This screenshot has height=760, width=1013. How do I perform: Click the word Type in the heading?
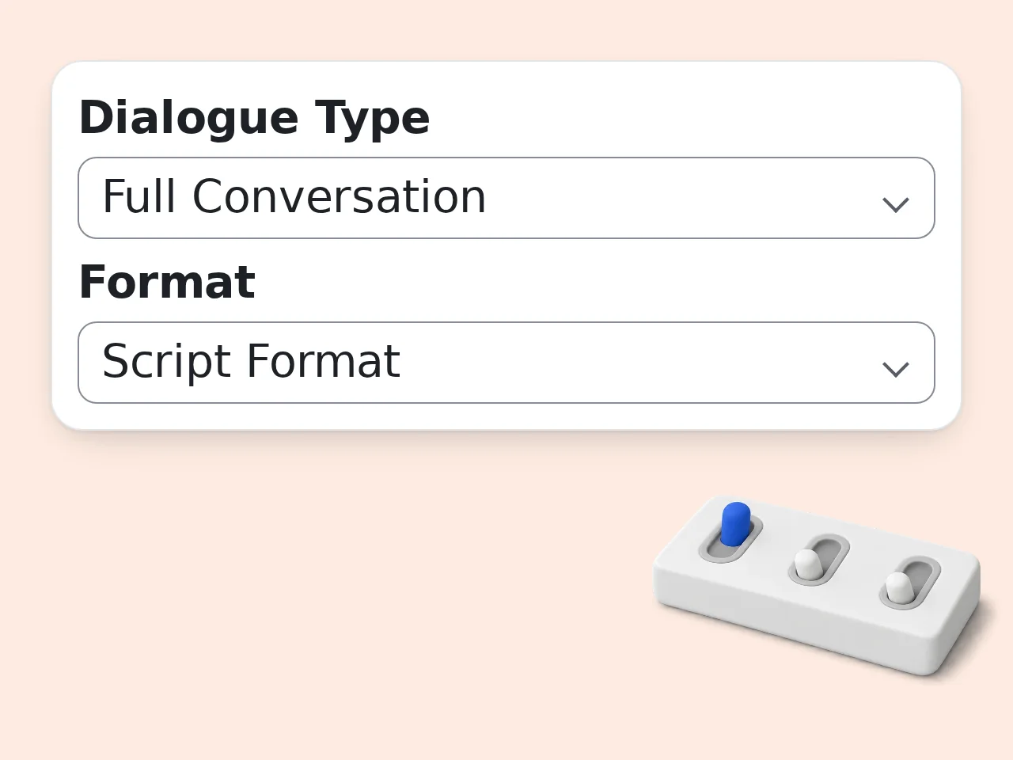(373, 120)
